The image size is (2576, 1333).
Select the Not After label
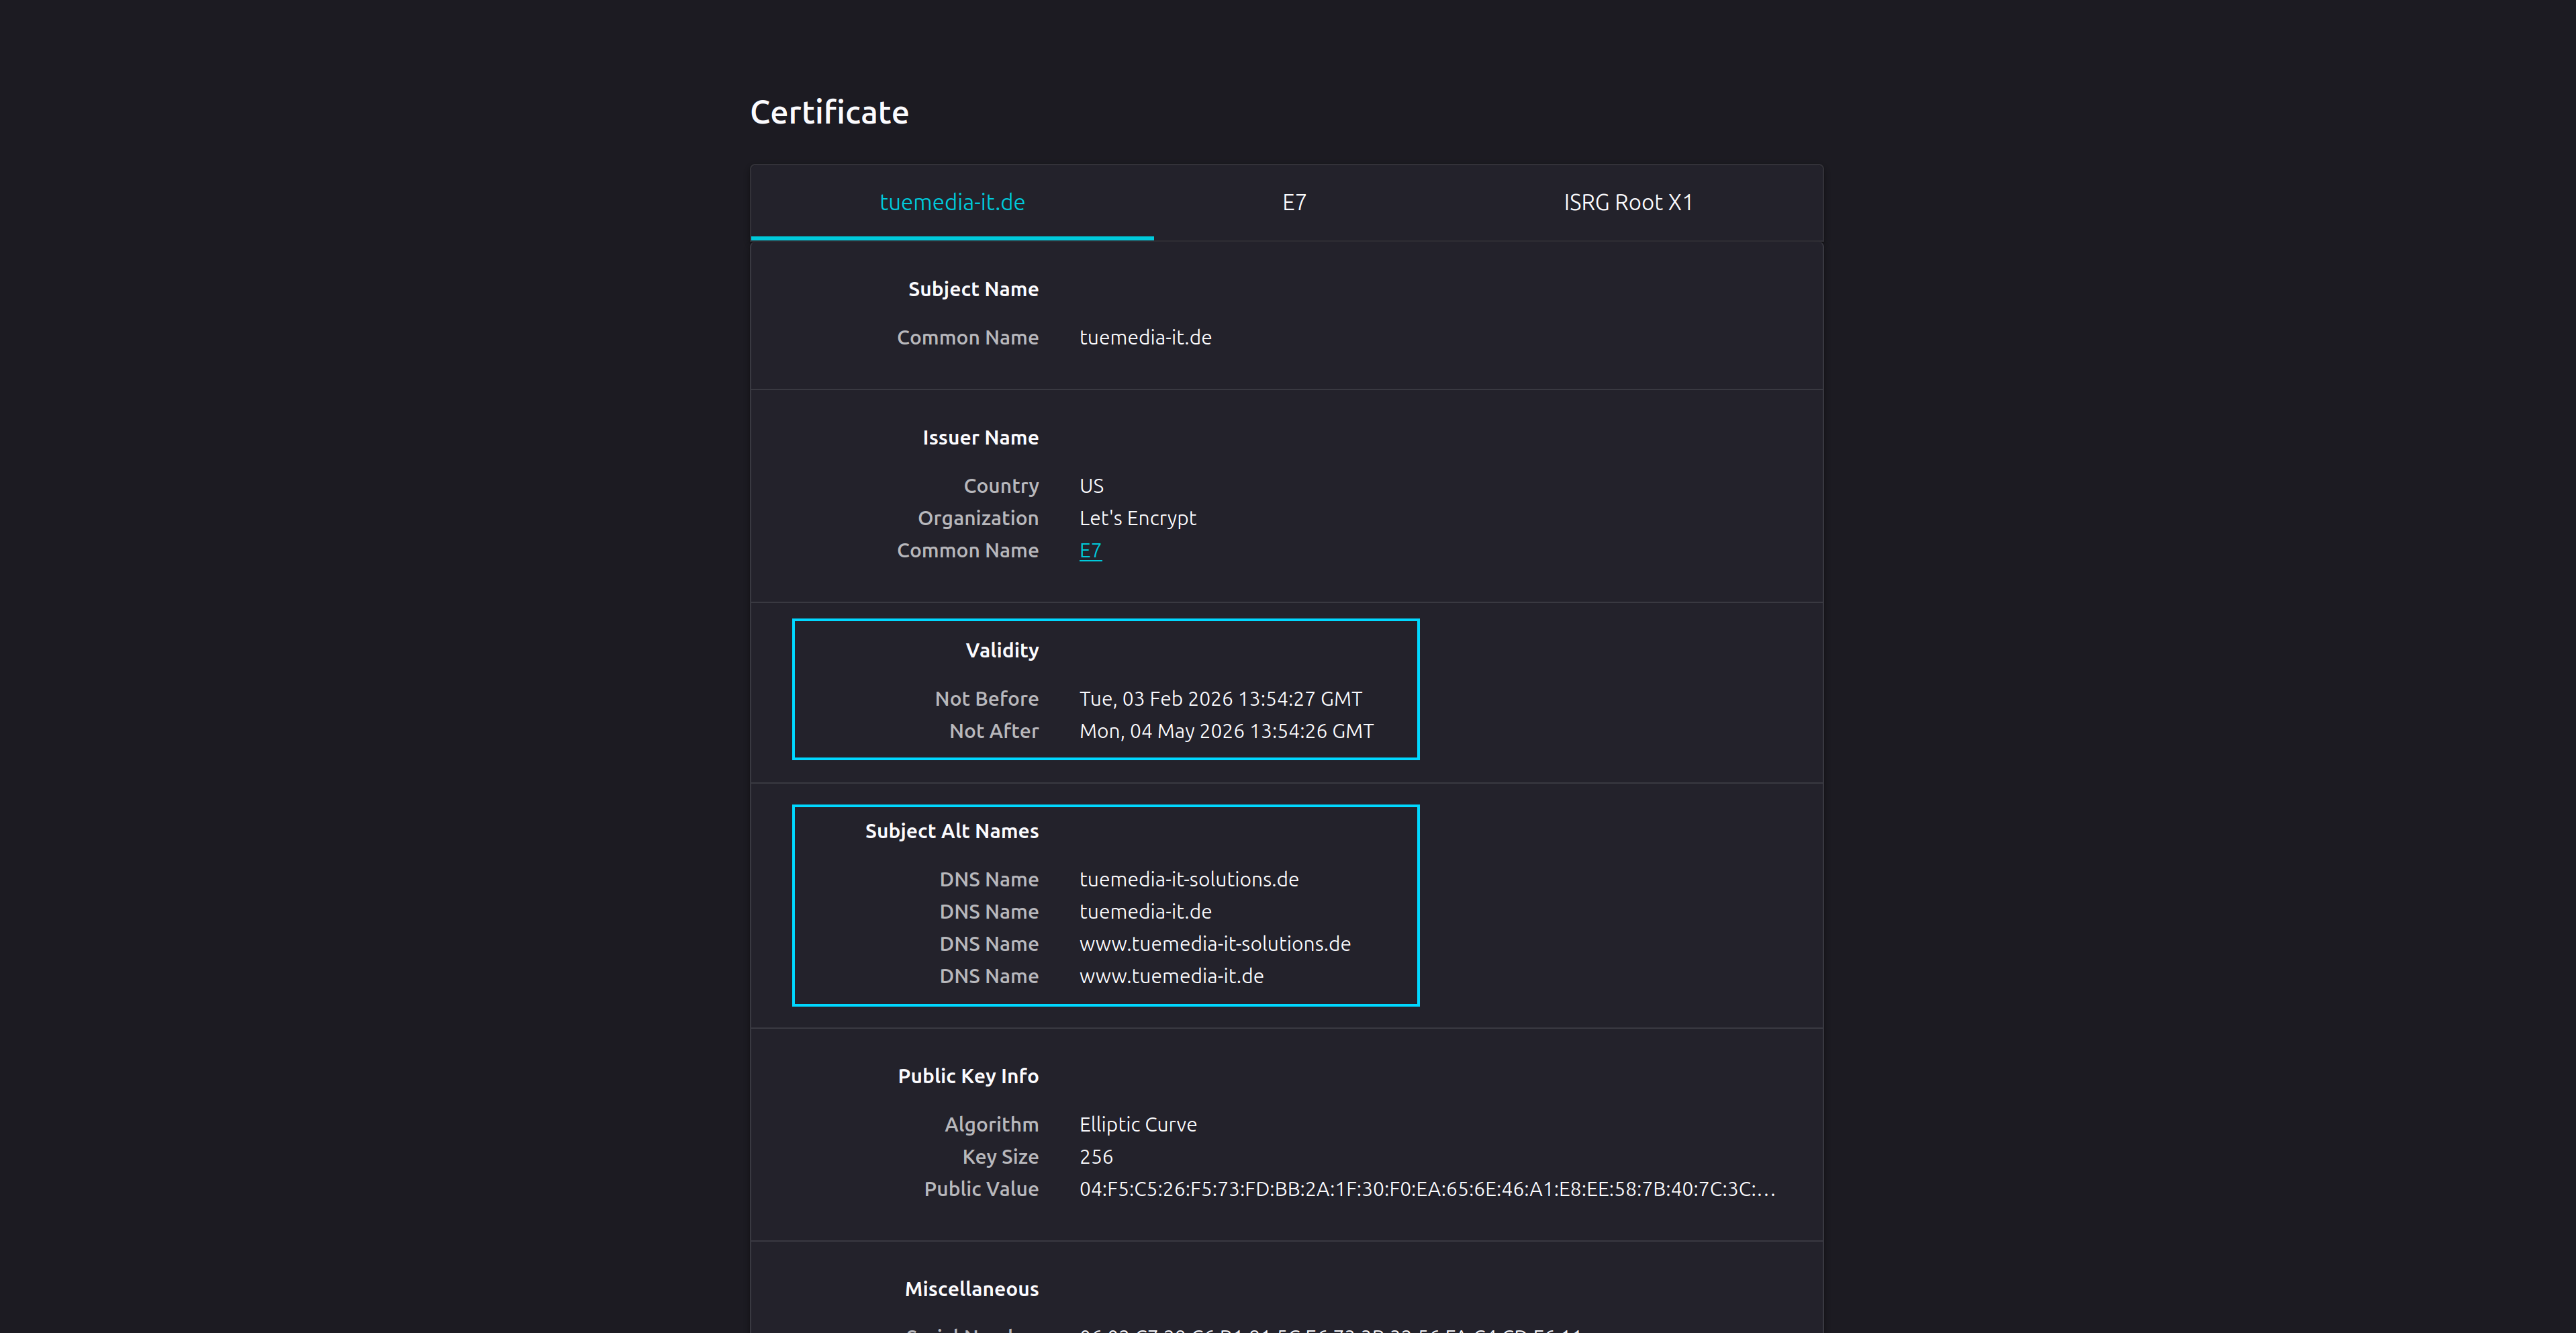[x=993, y=731]
